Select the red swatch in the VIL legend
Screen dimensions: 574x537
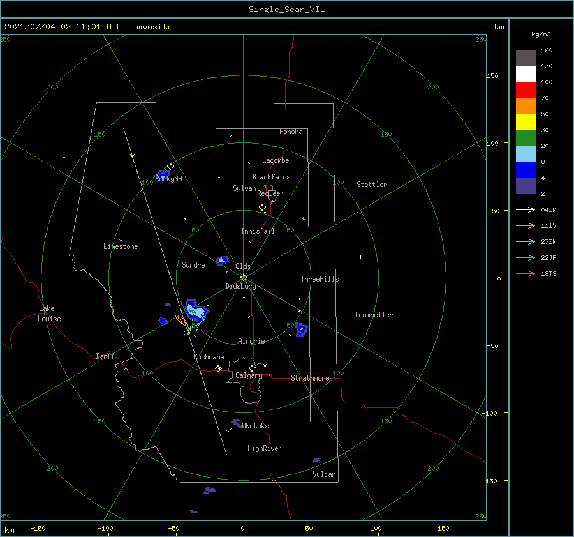coord(526,90)
